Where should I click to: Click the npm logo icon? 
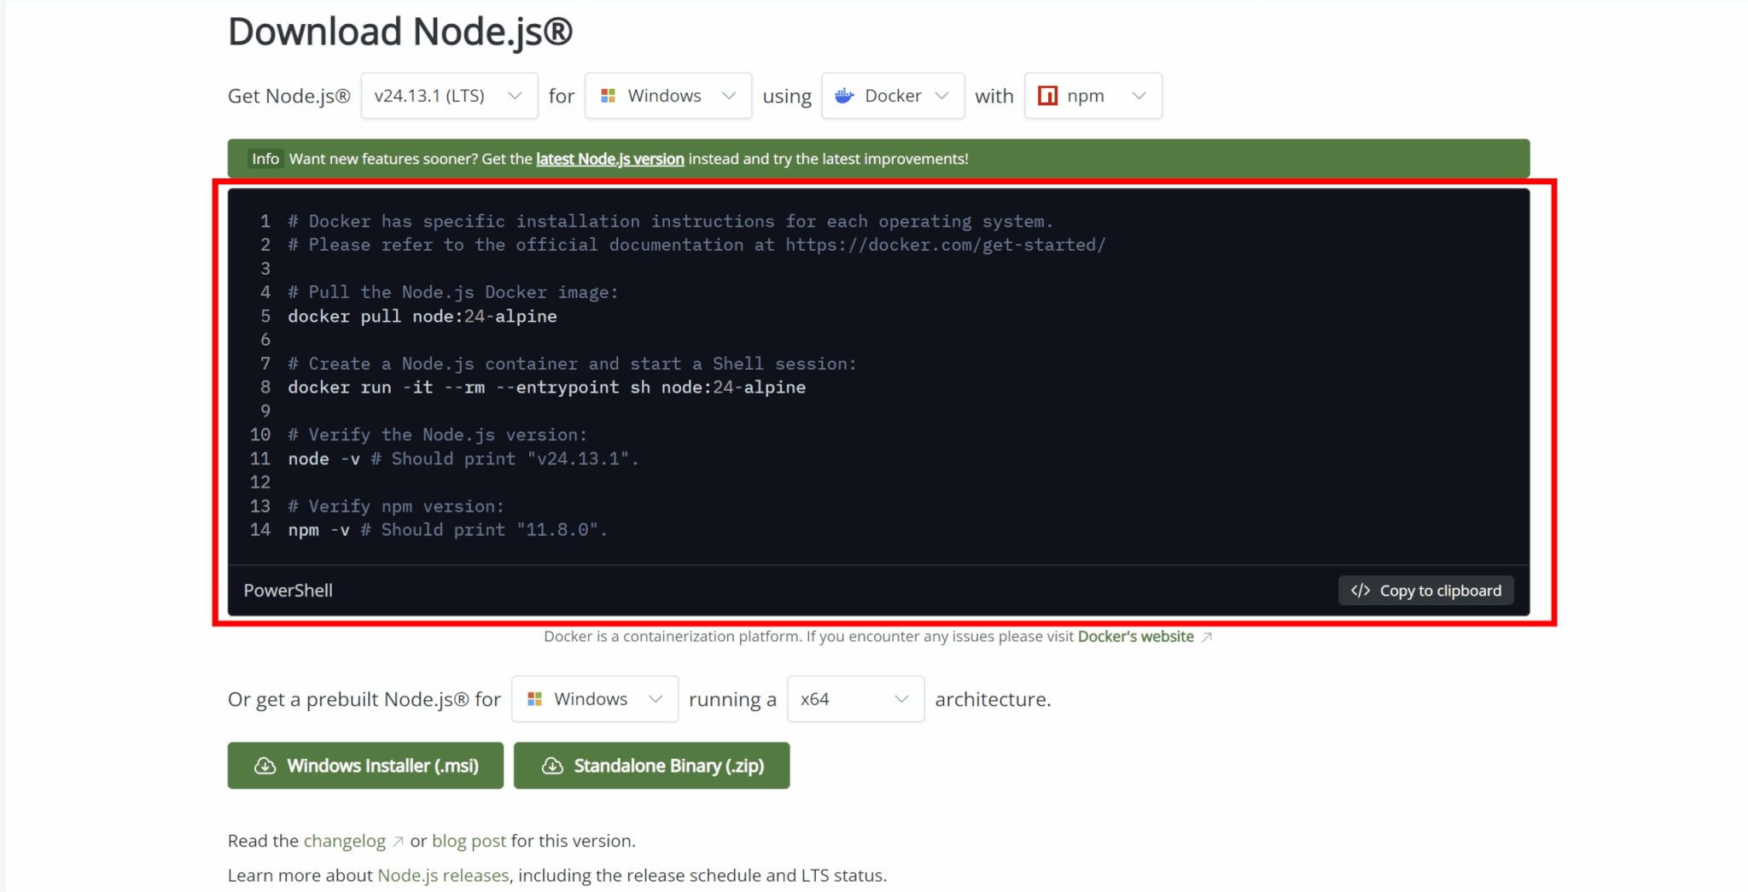click(x=1047, y=96)
